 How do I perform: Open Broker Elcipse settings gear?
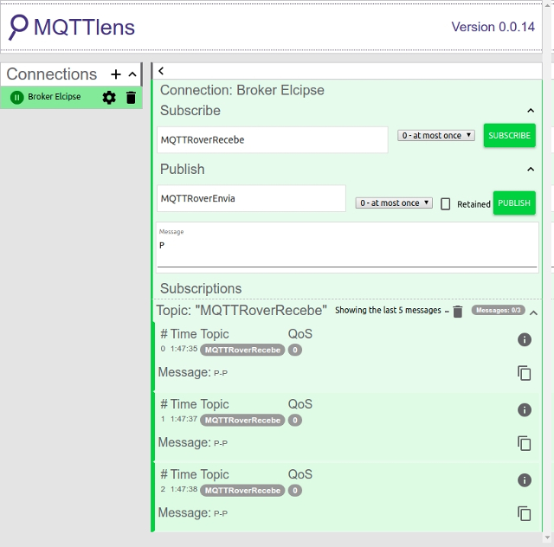pos(109,98)
